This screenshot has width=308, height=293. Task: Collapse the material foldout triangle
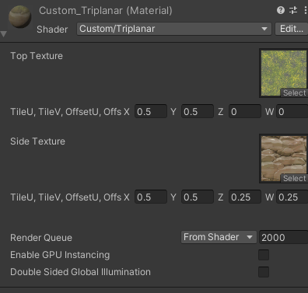[4, 34]
